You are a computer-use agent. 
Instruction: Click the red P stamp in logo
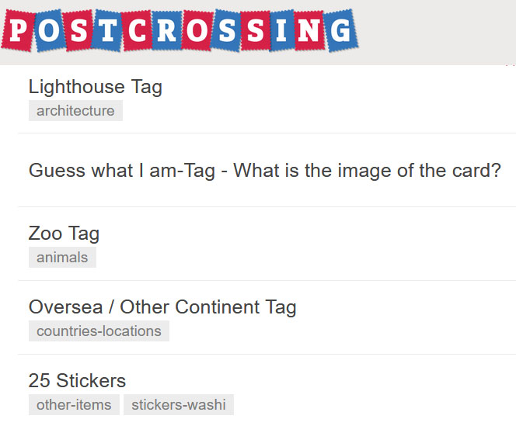tap(18, 31)
